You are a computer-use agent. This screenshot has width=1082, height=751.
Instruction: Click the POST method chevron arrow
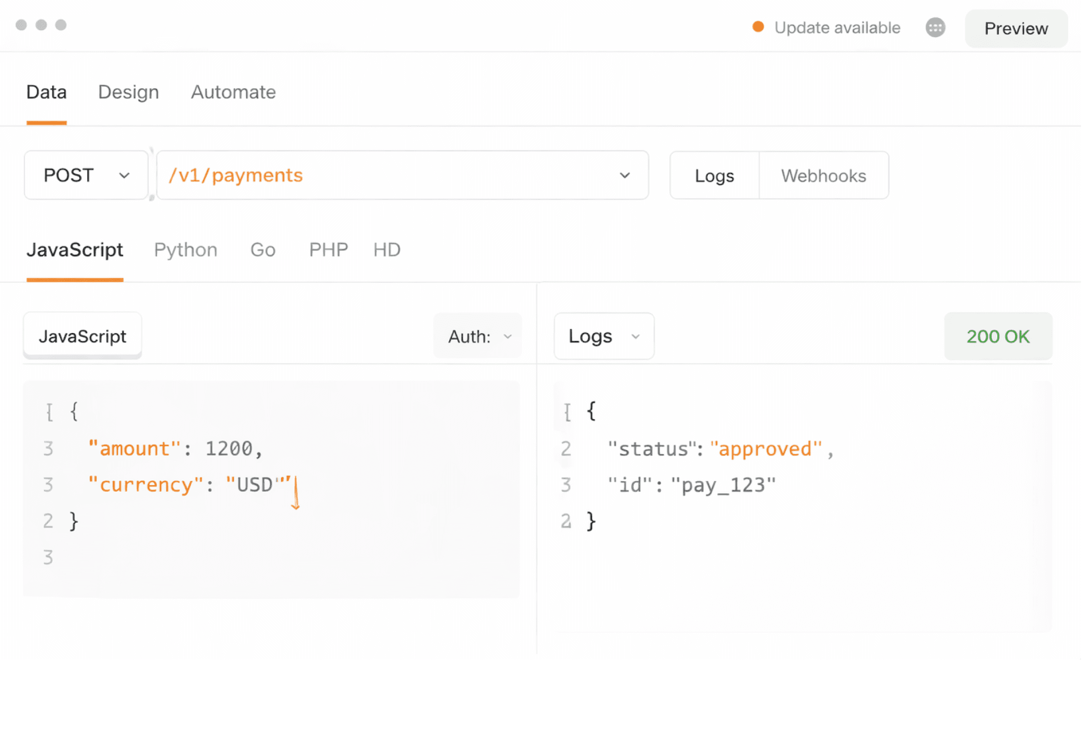click(x=124, y=176)
